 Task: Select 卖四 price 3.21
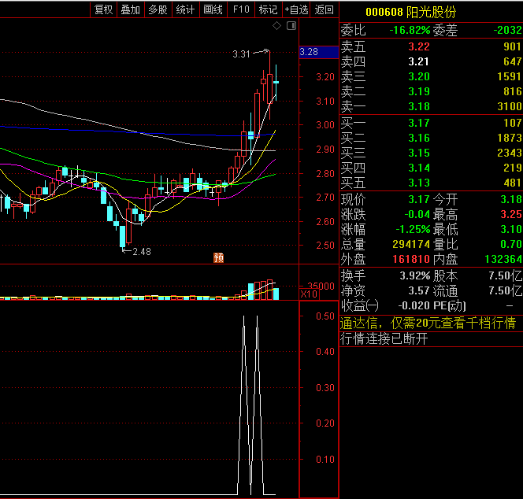click(419, 61)
